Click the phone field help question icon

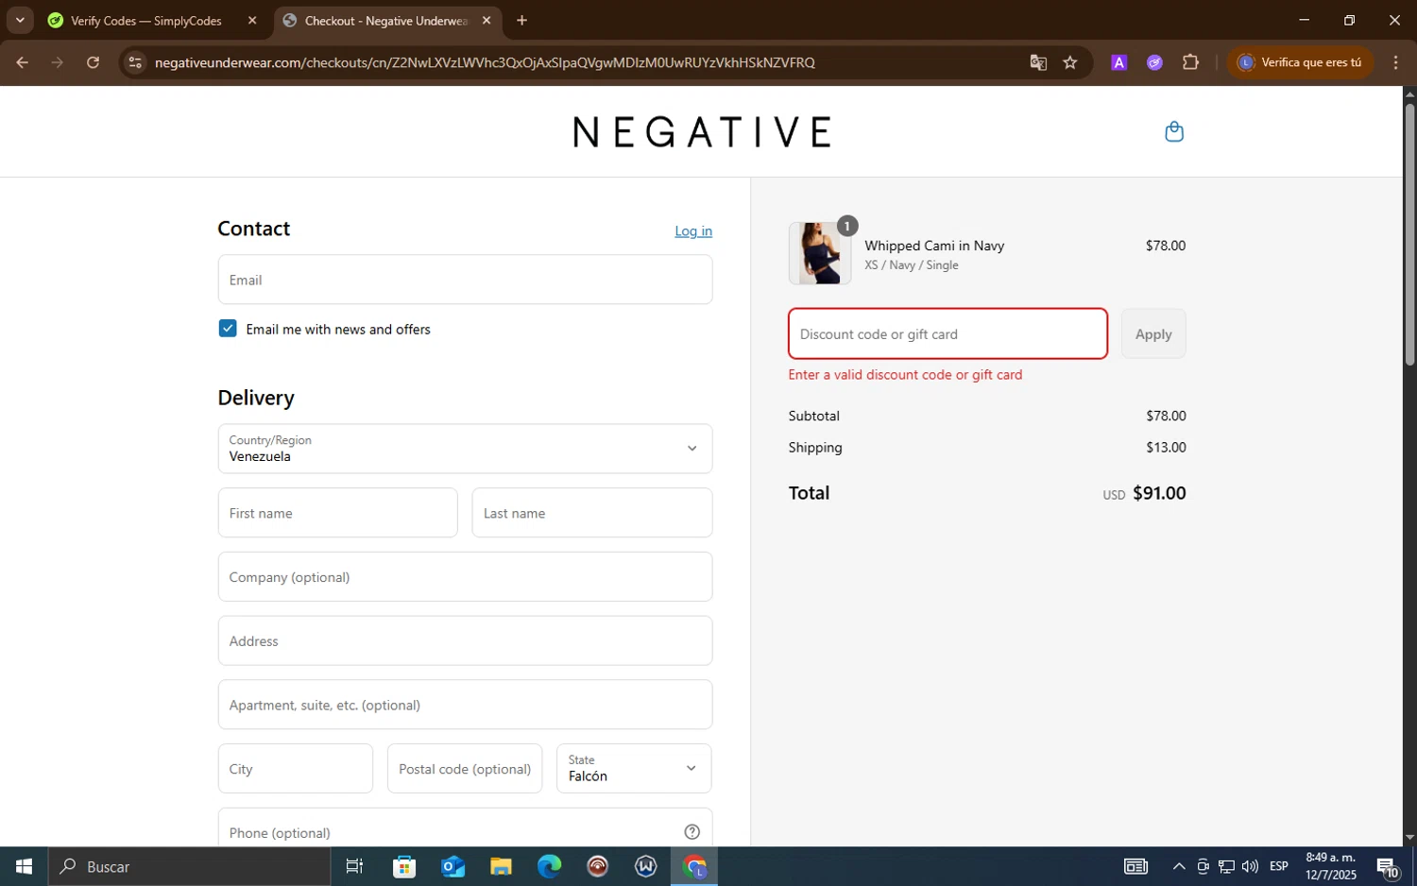pos(691,832)
